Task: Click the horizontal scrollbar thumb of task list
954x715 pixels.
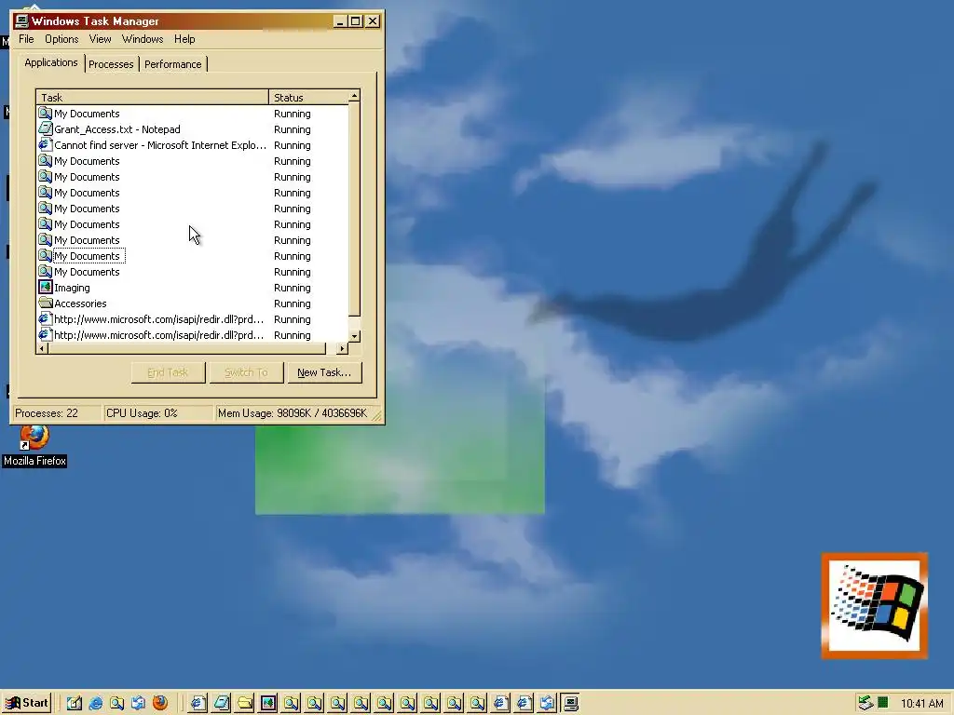Action: (x=186, y=348)
